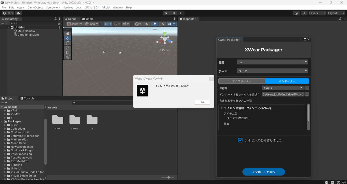Viewport: 347px width, 184px height.
Task: Toggle ライセンスを確認しました checkbox
Action: coord(240,140)
